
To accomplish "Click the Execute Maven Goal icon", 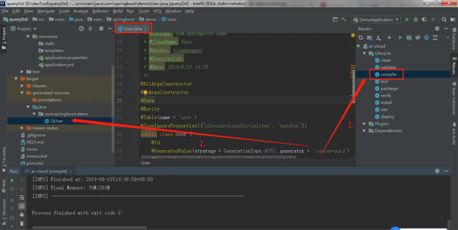I will pos(409,38).
